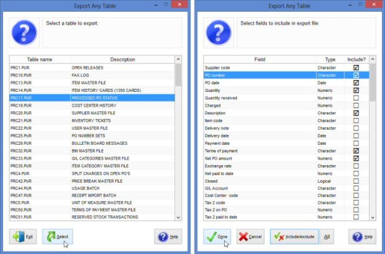Image resolution: width=385 pixels, height=254 pixels.
Task: Uncheck Include for Description field
Action: pos(356,113)
